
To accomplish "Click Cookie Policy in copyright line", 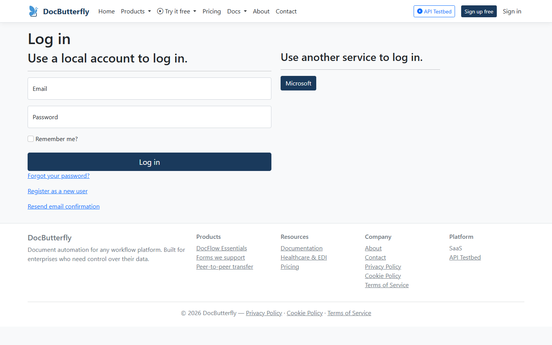I will (305, 313).
